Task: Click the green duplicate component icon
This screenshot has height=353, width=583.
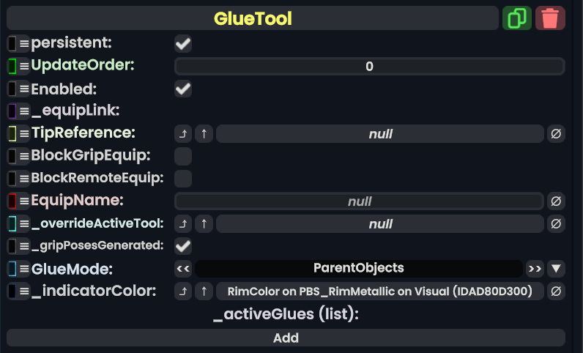Action: click(x=517, y=18)
